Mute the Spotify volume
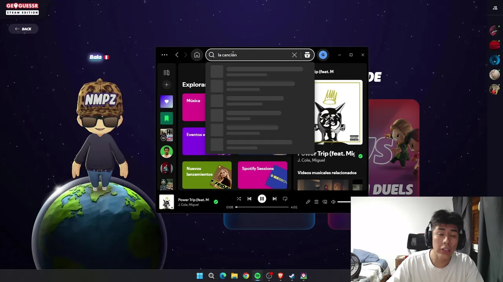This screenshot has width=503, height=282. (333, 202)
